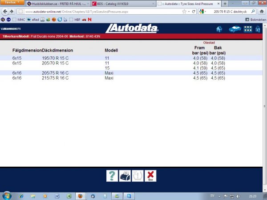Click the red X Esc button
Image resolution: width=267 pixels, height=200 pixels.
[x=151, y=176]
